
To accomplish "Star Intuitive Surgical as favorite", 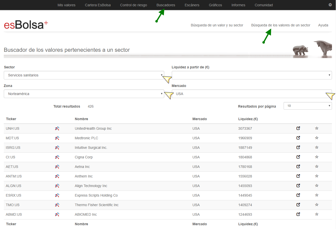I will [x=317, y=147].
